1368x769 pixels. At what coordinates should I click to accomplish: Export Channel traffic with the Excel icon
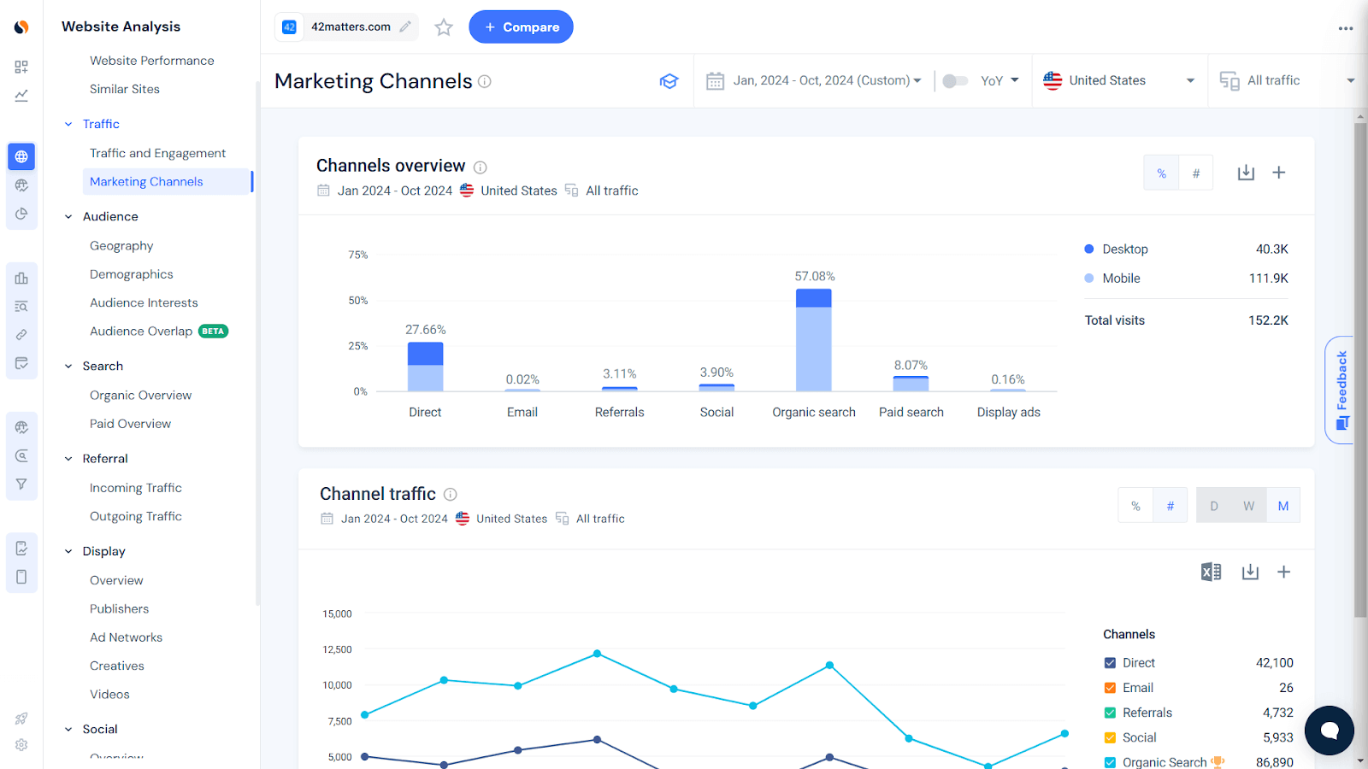pyautogui.click(x=1211, y=572)
